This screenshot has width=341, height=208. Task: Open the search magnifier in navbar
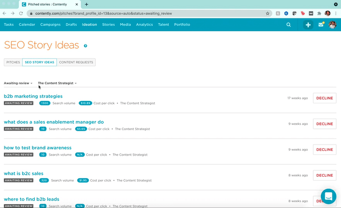click(289, 24)
